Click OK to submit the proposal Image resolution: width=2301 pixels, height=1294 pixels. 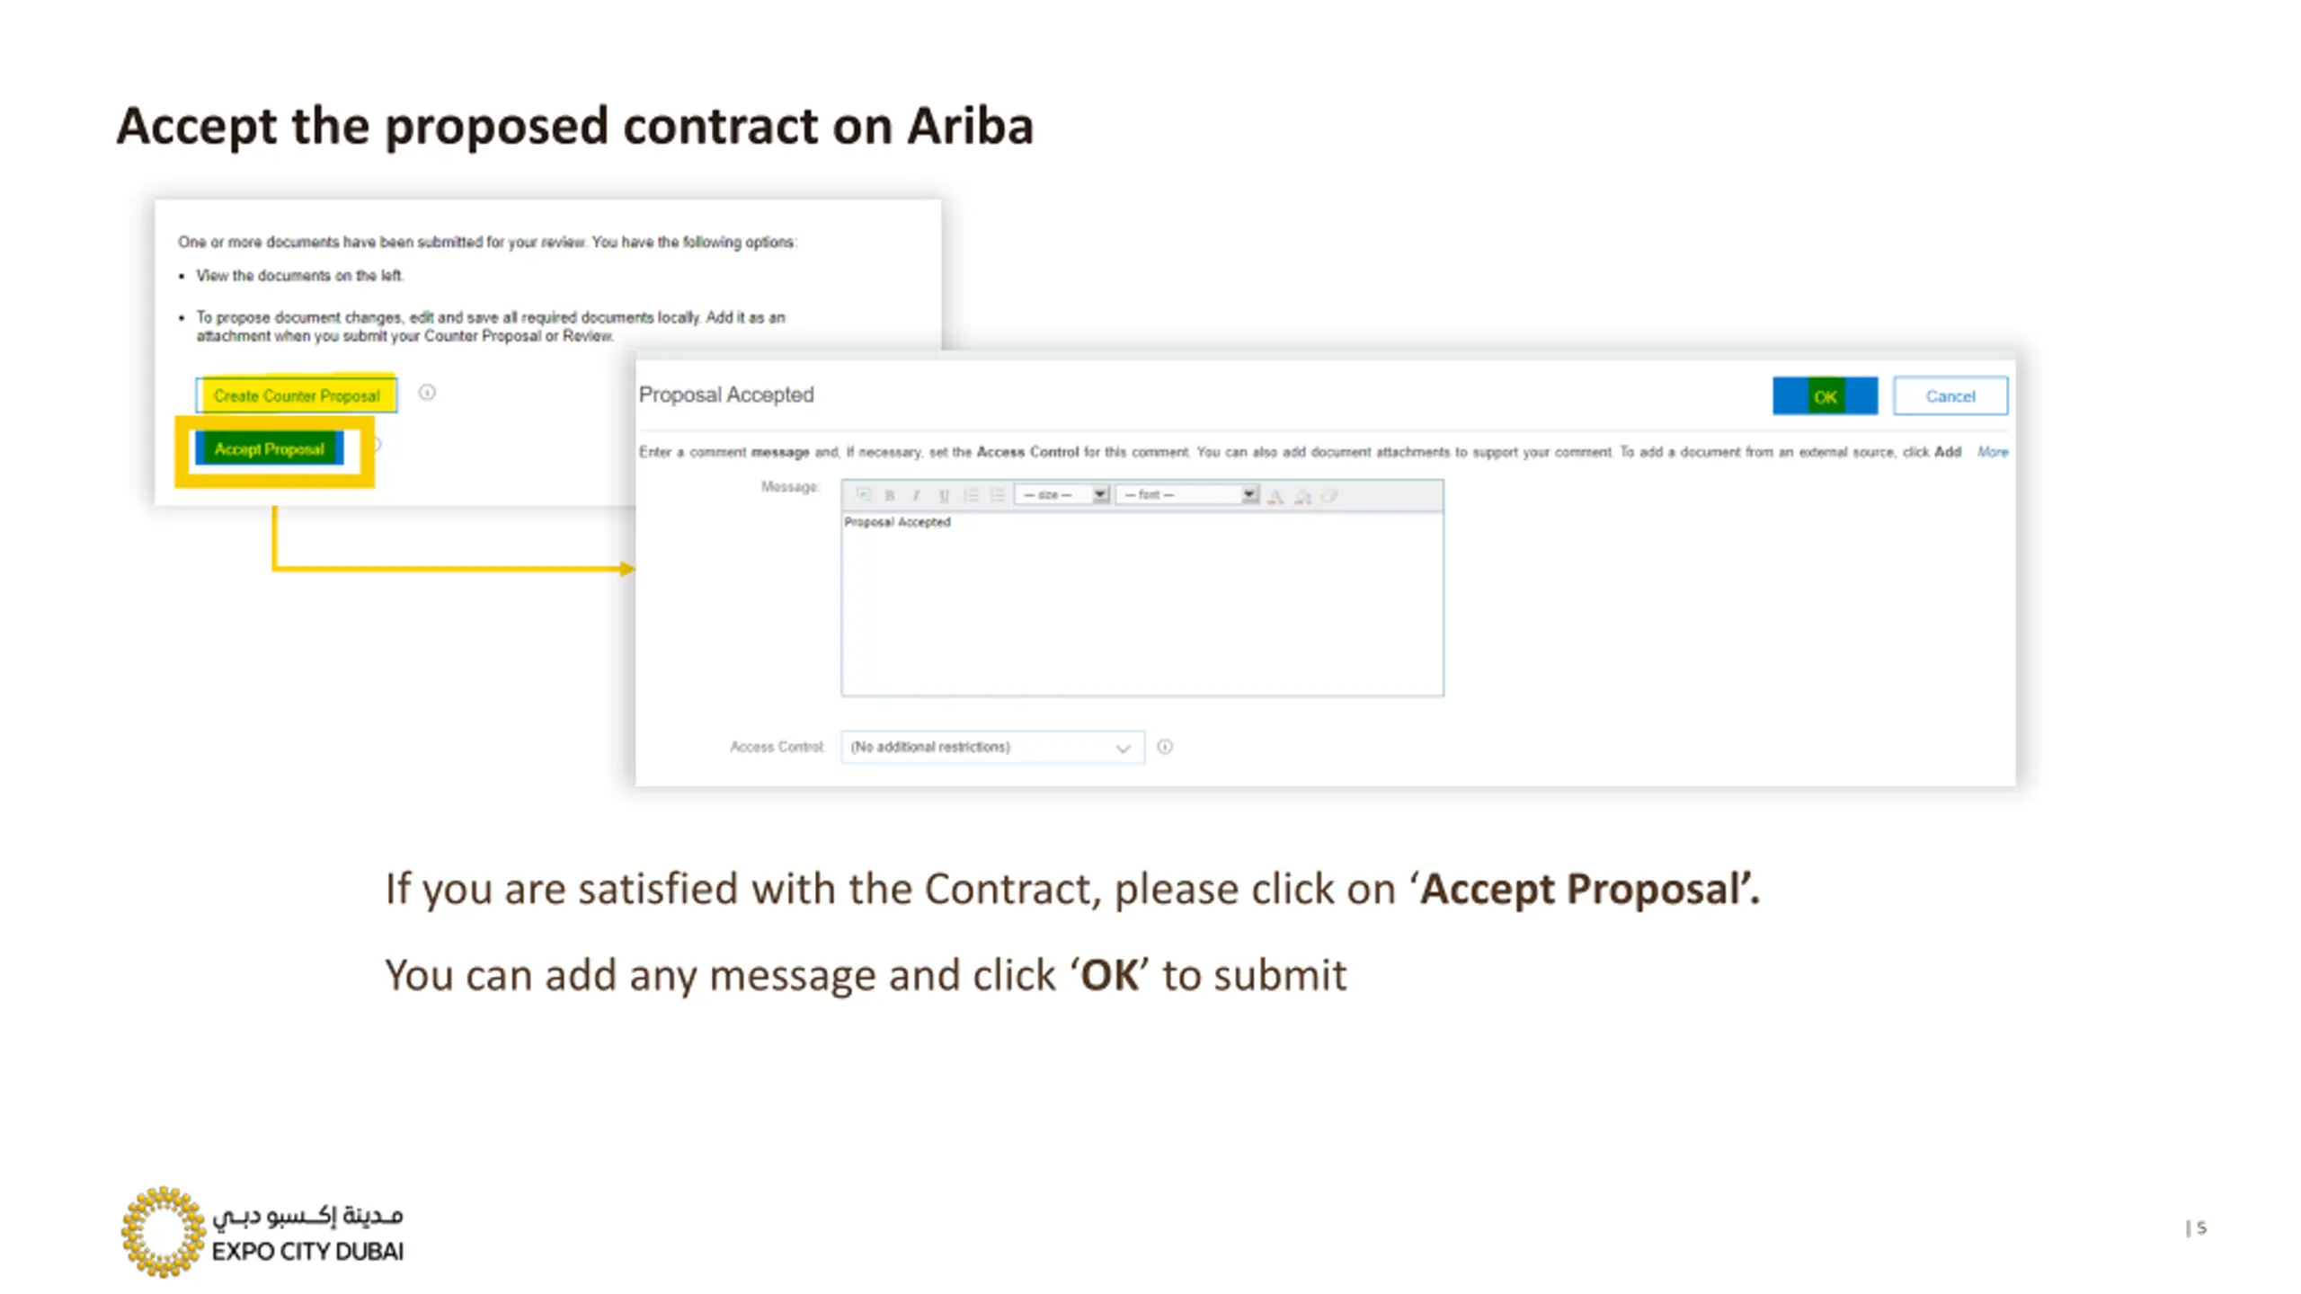[1825, 396]
